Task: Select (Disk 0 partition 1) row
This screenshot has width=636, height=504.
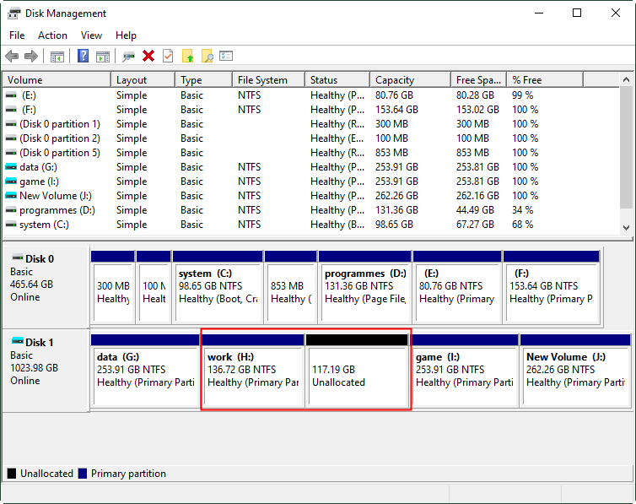Action: (x=311, y=124)
